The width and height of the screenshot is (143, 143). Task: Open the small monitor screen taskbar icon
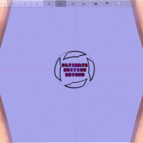[107, 4]
